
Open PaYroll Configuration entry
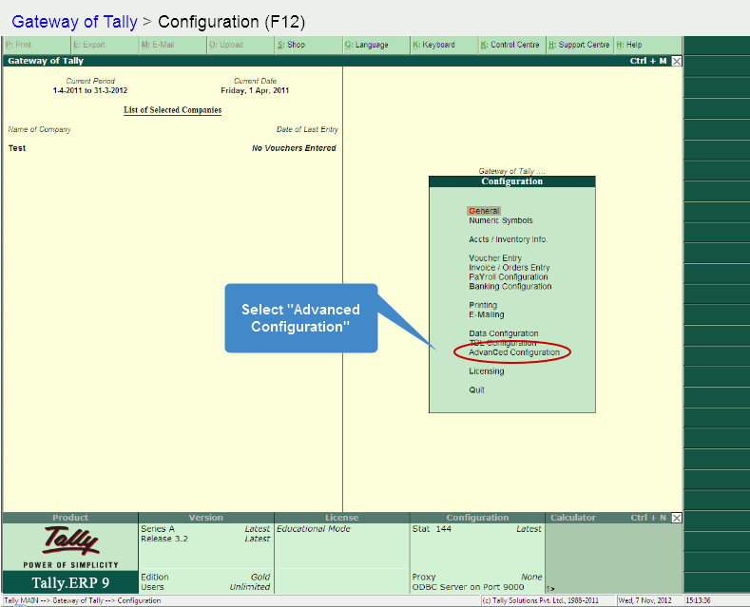pos(508,276)
